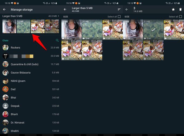Tick Select all checkbox in middle screen
Viewport: 184px width, 136px height.
coord(119,16)
